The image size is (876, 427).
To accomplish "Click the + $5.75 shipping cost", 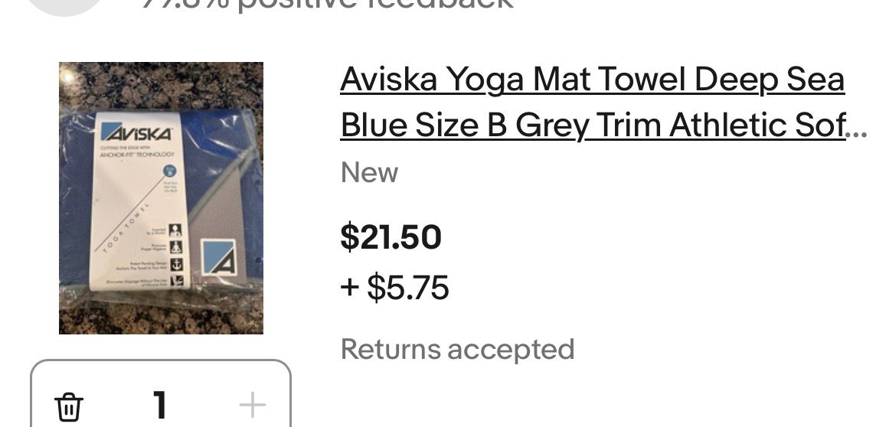I will [x=394, y=288].
